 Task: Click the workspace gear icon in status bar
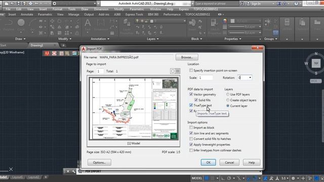[293, 178]
